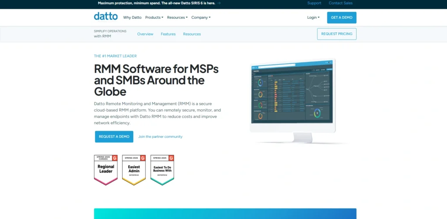447x219 pixels.
Task: Go to the Why Datto page
Action: [x=132, y=17]
